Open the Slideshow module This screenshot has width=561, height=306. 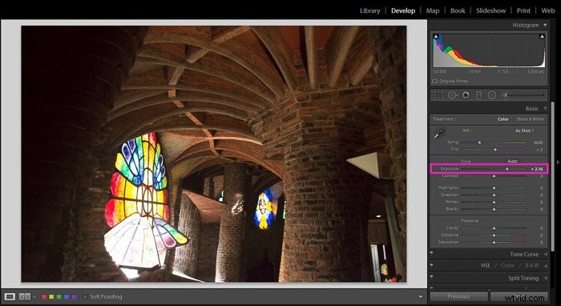tap(490, 10)
